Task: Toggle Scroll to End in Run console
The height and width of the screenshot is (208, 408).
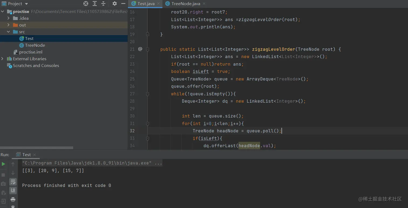Action: coord(13,191)
